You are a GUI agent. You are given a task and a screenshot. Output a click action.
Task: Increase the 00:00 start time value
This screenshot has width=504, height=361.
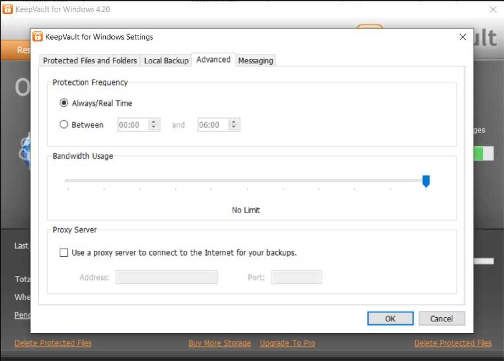154,122
